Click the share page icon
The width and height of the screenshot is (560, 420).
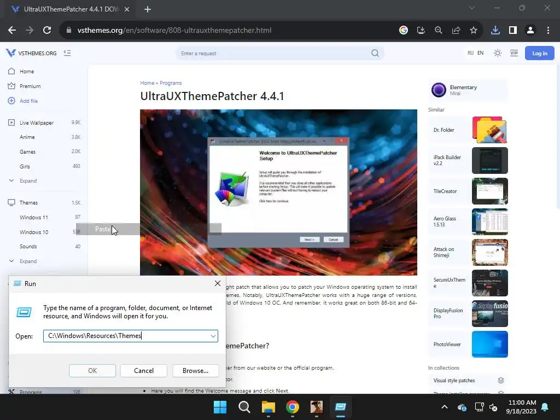(456, 31)
